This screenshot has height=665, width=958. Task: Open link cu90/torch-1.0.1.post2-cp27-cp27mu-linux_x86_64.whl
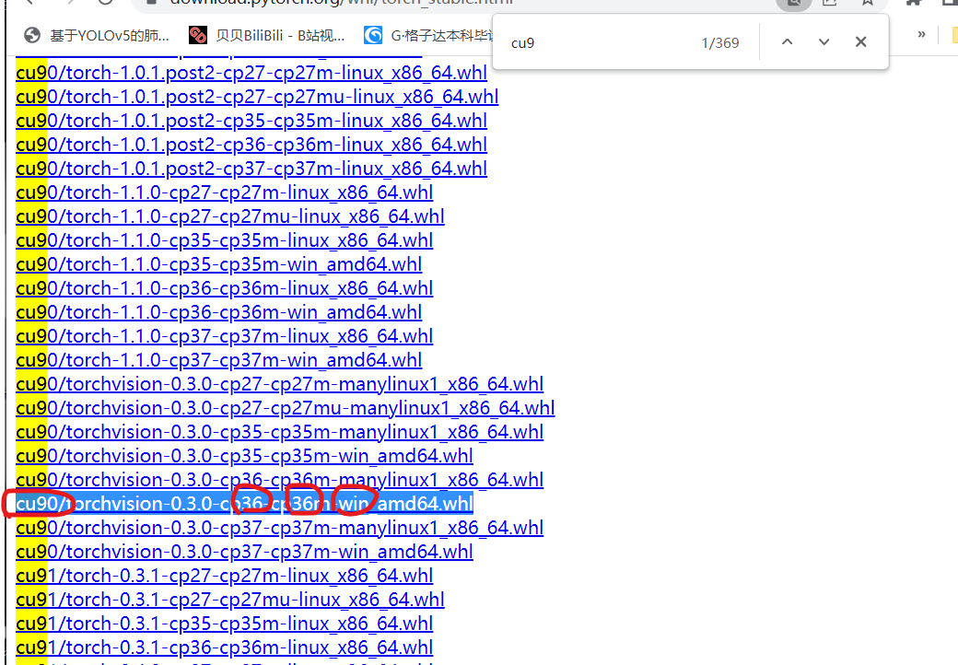point(257,97)
